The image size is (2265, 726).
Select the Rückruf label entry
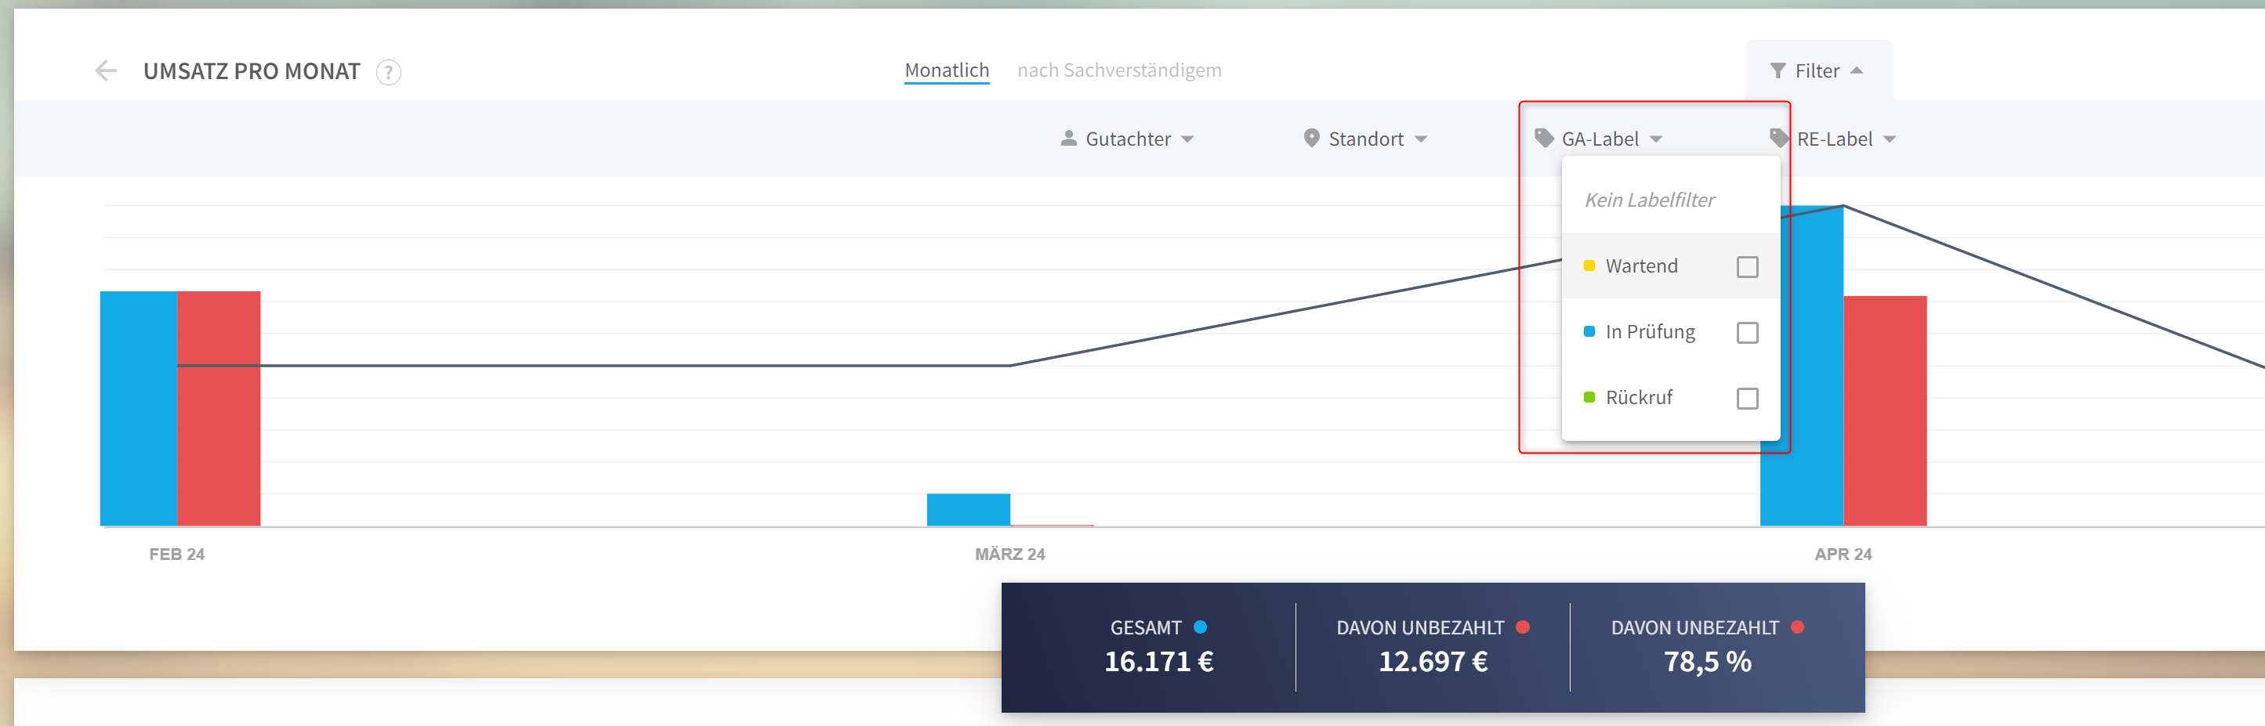click(x=1671, y=397)
